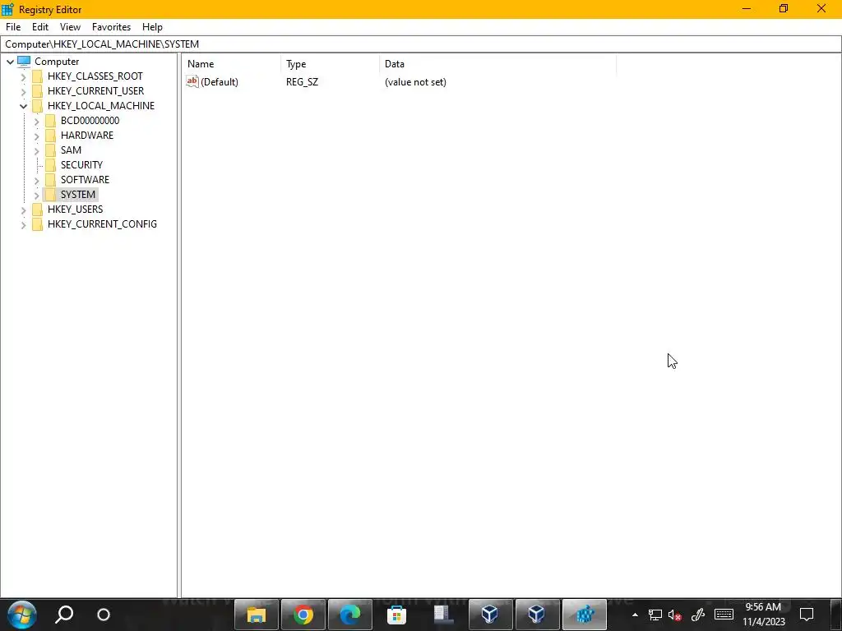
Task: Sort values by Name column header
Action: click(x=231, y=64)
